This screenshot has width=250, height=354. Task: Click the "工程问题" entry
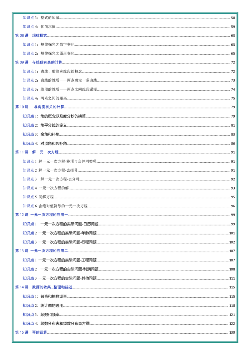129,260
